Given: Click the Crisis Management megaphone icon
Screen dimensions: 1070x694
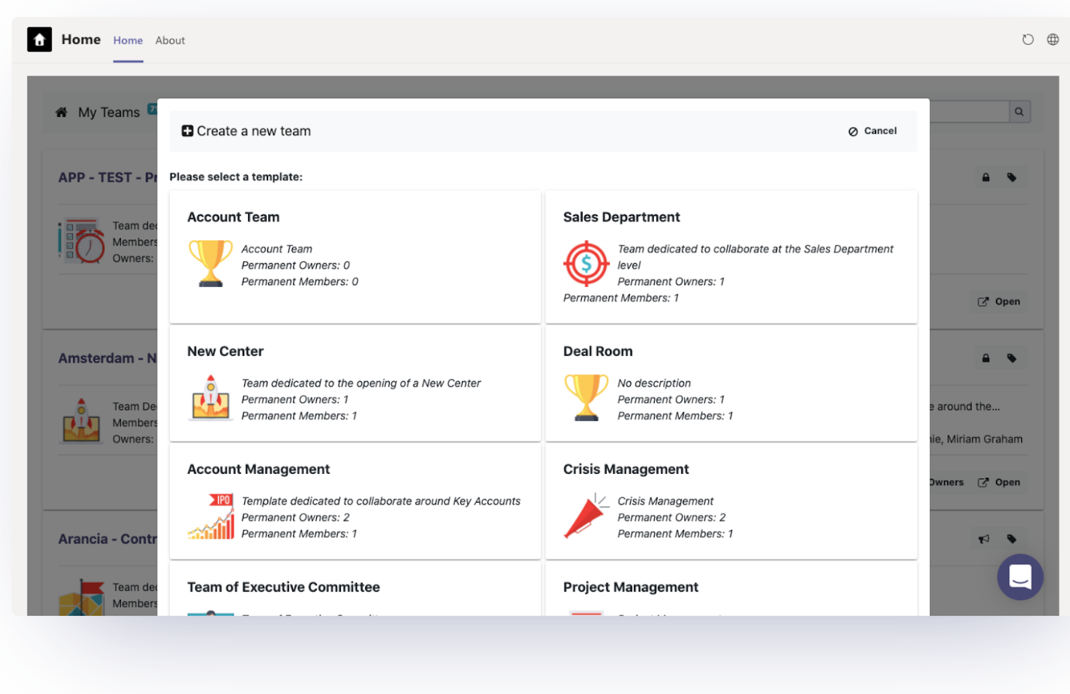Looking at the screenshot, I should 586,516.
